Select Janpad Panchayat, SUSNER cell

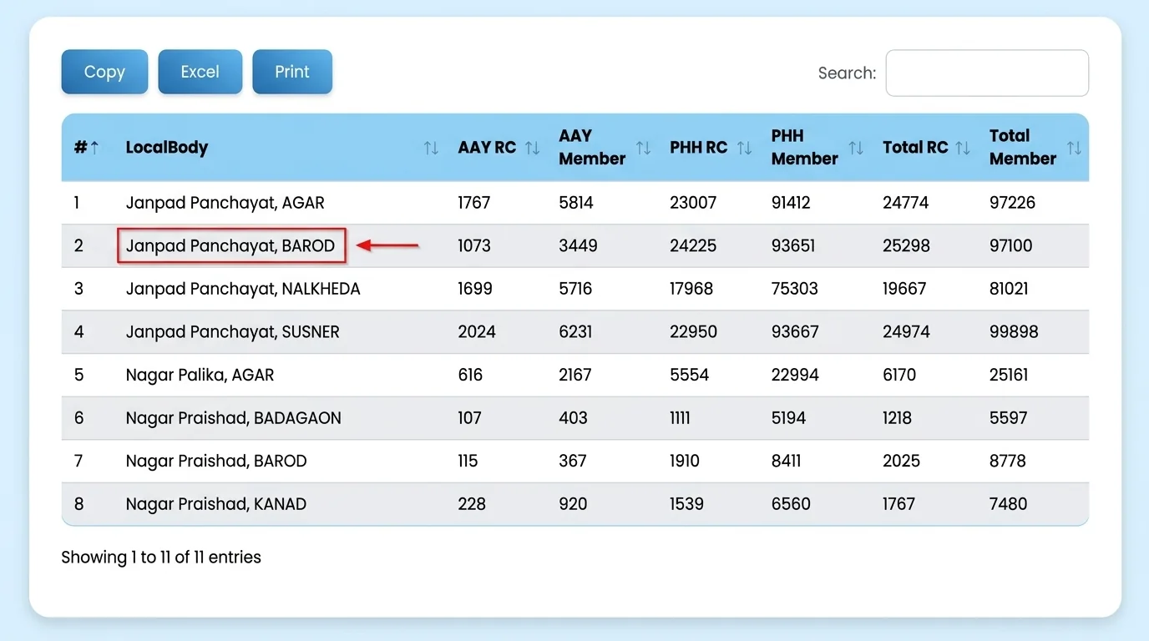[233, 332]
